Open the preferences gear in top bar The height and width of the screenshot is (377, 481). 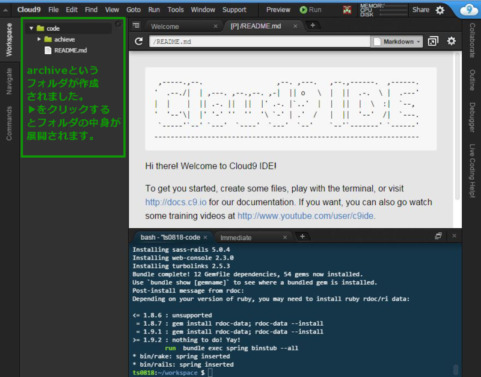click(440, 10)
